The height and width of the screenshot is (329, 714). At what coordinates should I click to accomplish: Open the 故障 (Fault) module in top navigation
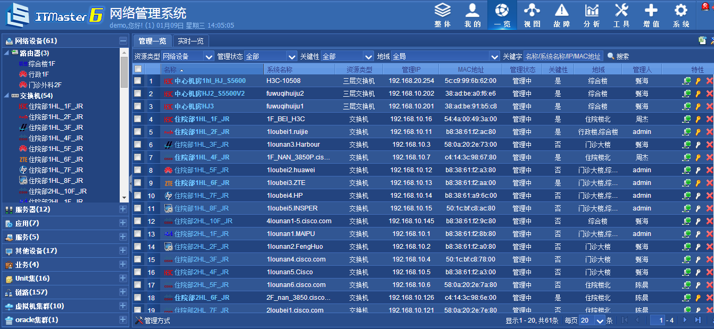coord(561,15)
